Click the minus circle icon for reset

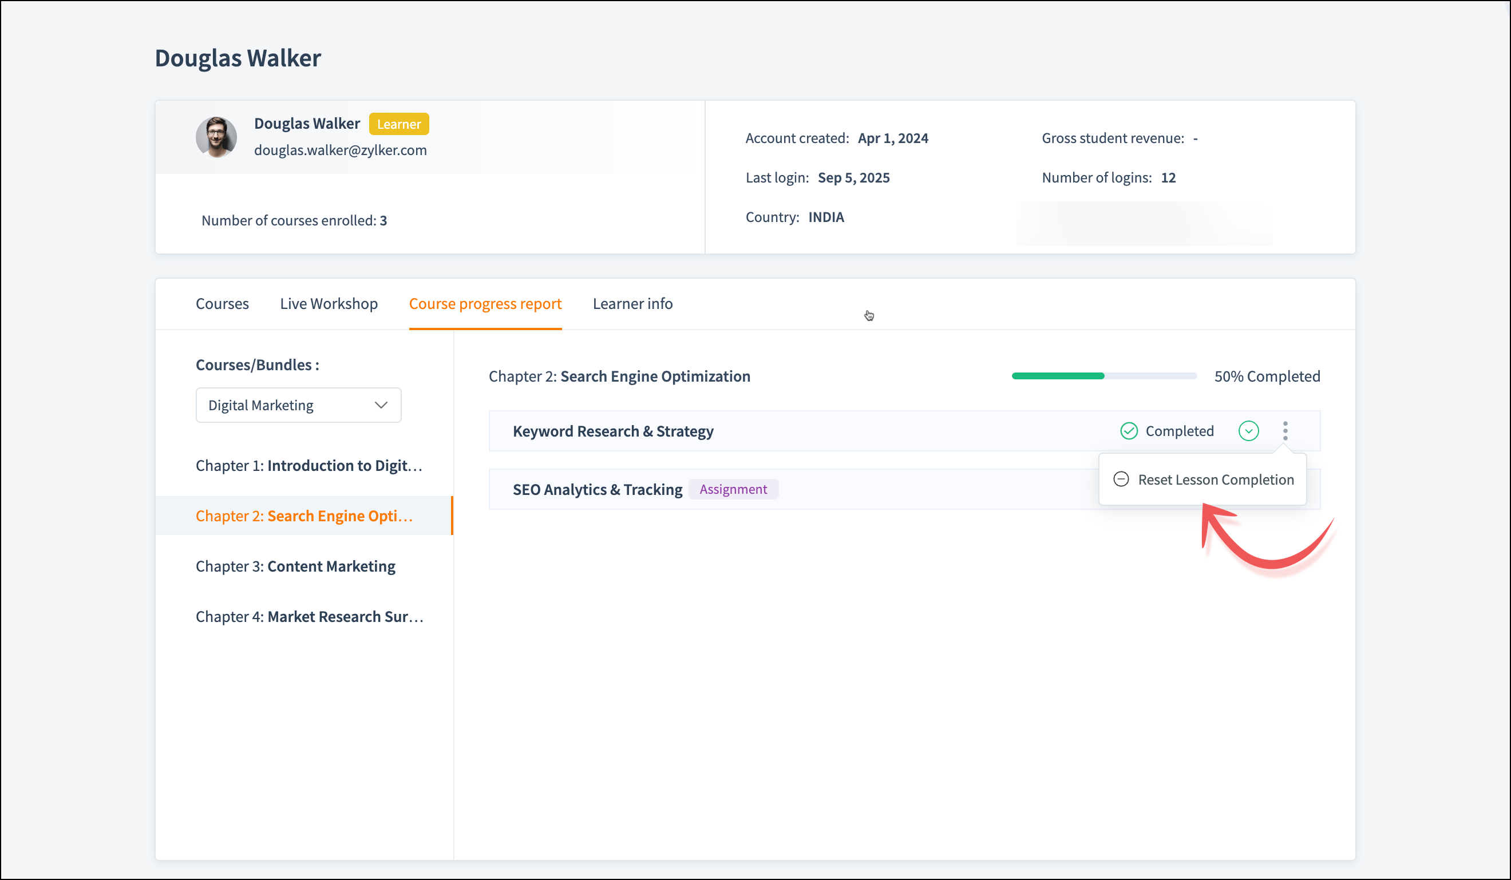click(x=1121, y=479)
